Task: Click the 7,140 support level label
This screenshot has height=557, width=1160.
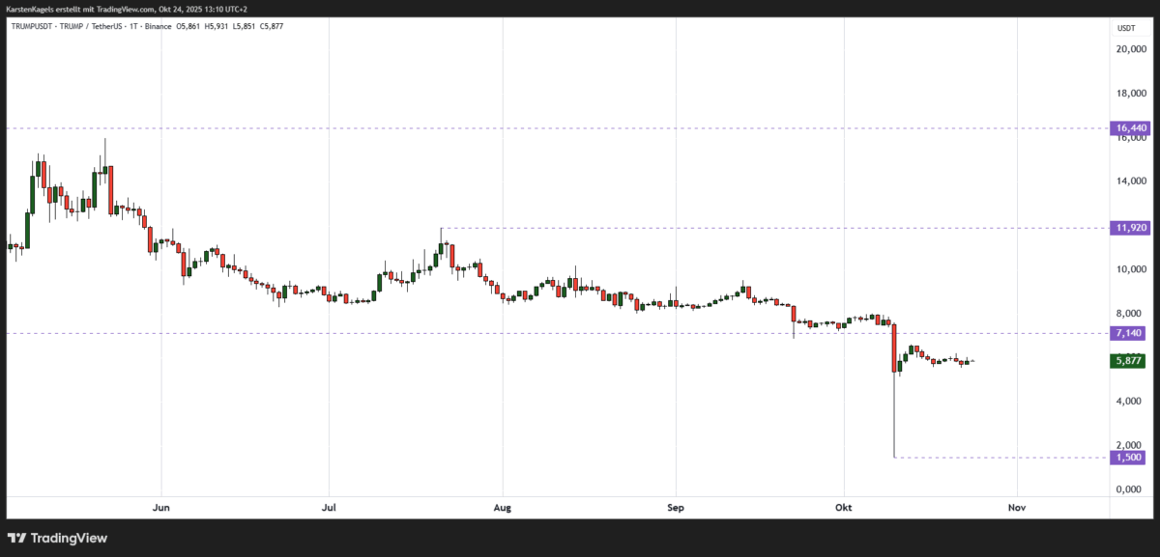Action: [x=1128, y=333]
